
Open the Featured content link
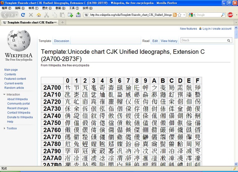point(15,79)
